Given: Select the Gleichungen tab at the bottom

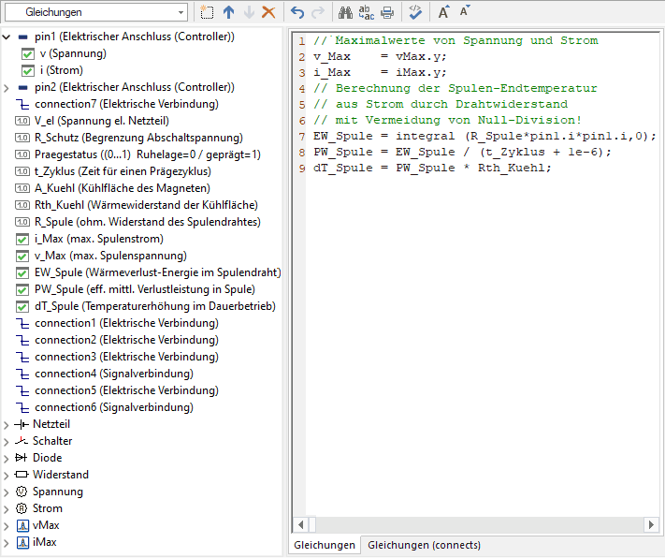Looking at the screenshot, I should click(x=325, y=545).
